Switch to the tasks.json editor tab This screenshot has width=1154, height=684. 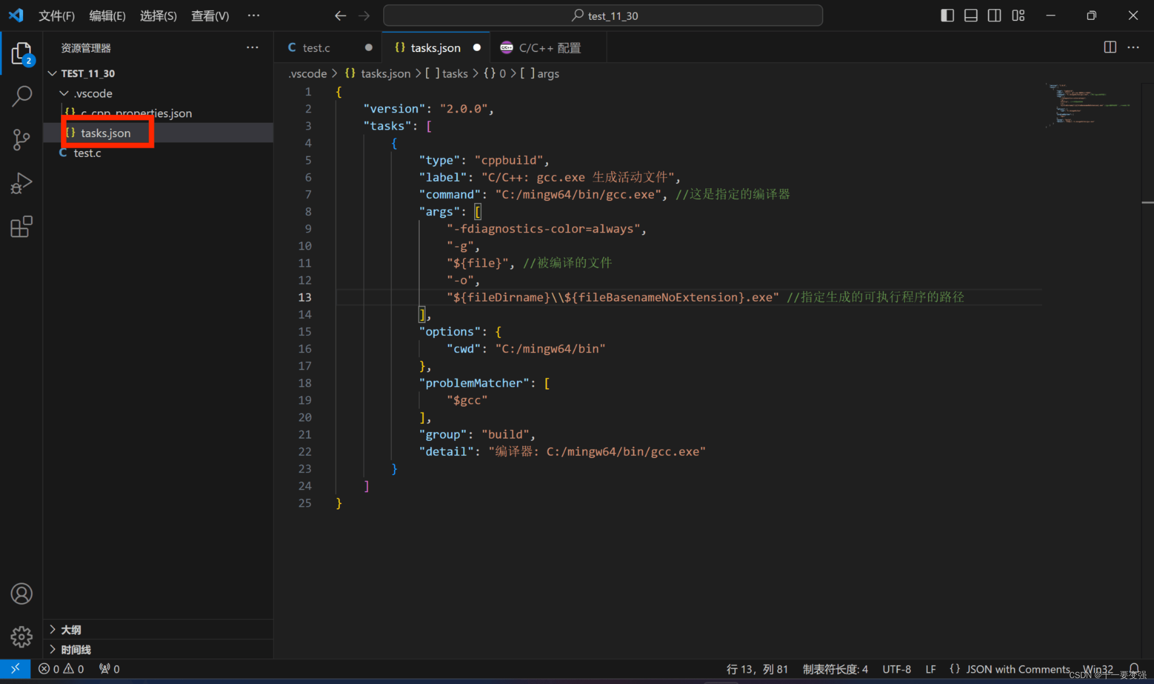pyautogui.click(x=435, y=47)
